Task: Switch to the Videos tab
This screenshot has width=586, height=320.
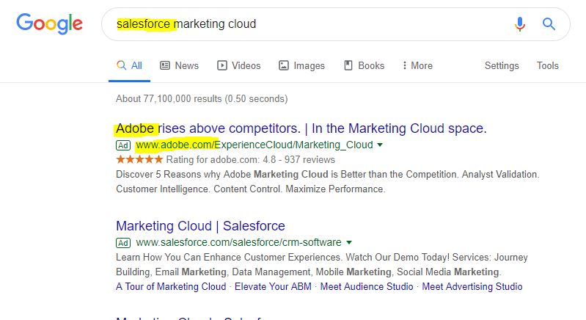Action: coord(239,65)
